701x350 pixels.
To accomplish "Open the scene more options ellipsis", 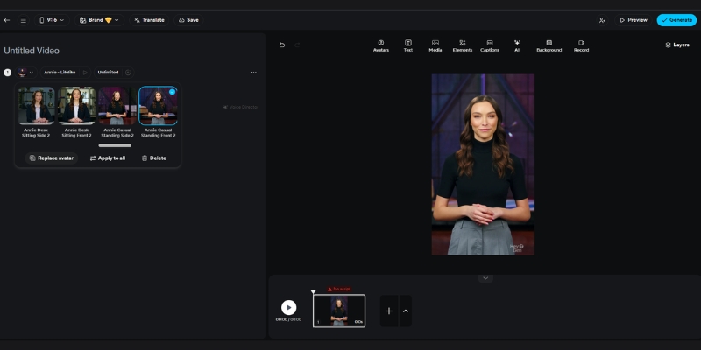I will pos(253,73).
